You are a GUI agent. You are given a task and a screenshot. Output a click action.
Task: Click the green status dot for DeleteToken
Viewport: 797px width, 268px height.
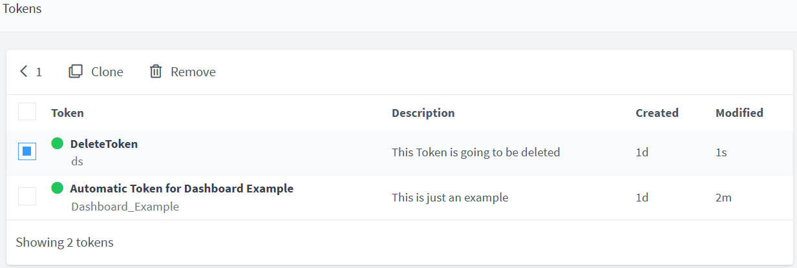tap(57, 143)
